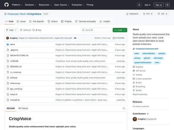The height and width of the screenshot is (130, 174).
Task: Expand the Solutions menu
Action: click(x=30, y=5)
